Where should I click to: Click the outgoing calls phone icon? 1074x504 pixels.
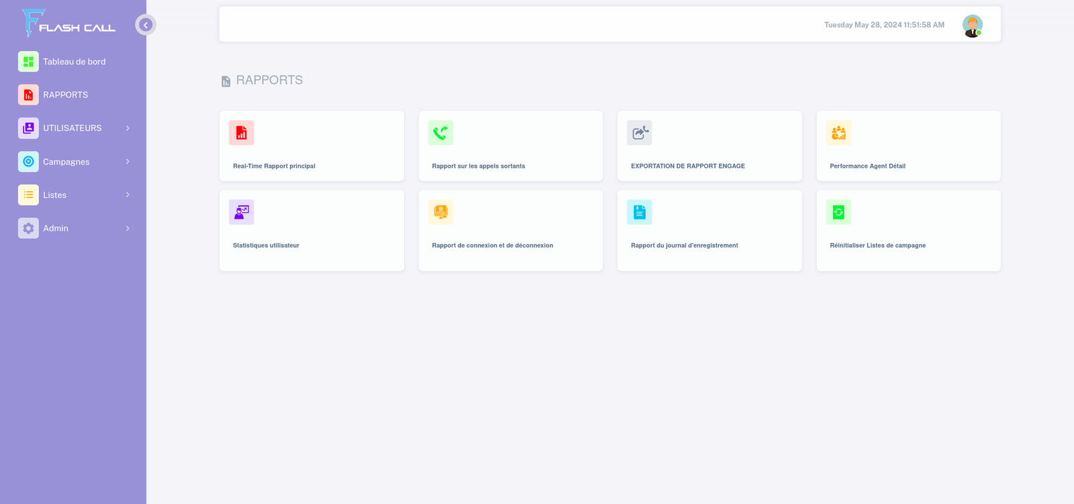(440, 133)
